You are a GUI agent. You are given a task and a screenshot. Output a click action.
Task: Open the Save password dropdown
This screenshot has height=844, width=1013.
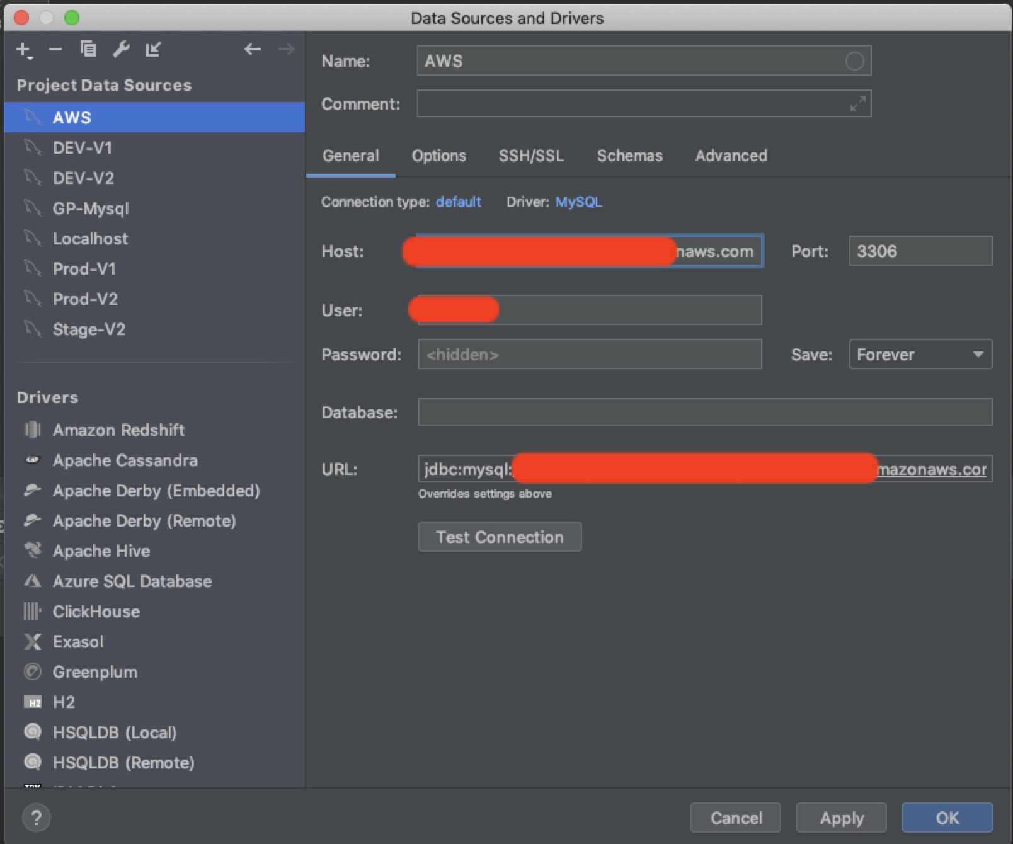[920, 355]
